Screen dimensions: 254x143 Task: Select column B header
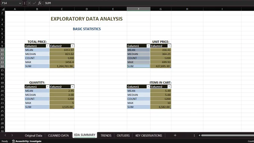[x=37, y=9]
